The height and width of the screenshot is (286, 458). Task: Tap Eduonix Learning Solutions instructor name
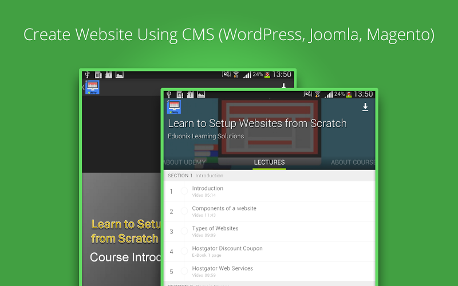point(206,136)
